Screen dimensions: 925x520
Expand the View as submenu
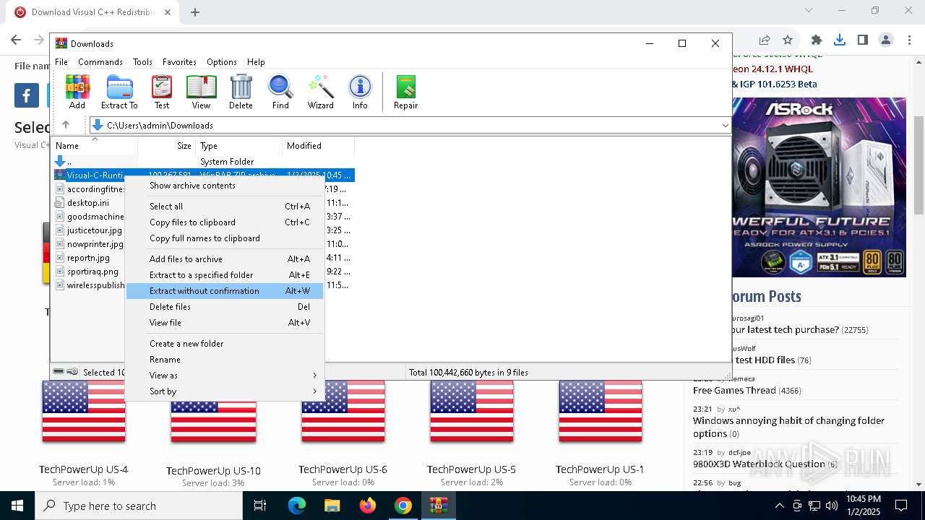click(x=225, y=375)
